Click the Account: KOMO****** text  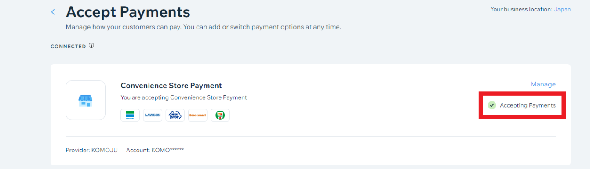(x=155, y=150)
